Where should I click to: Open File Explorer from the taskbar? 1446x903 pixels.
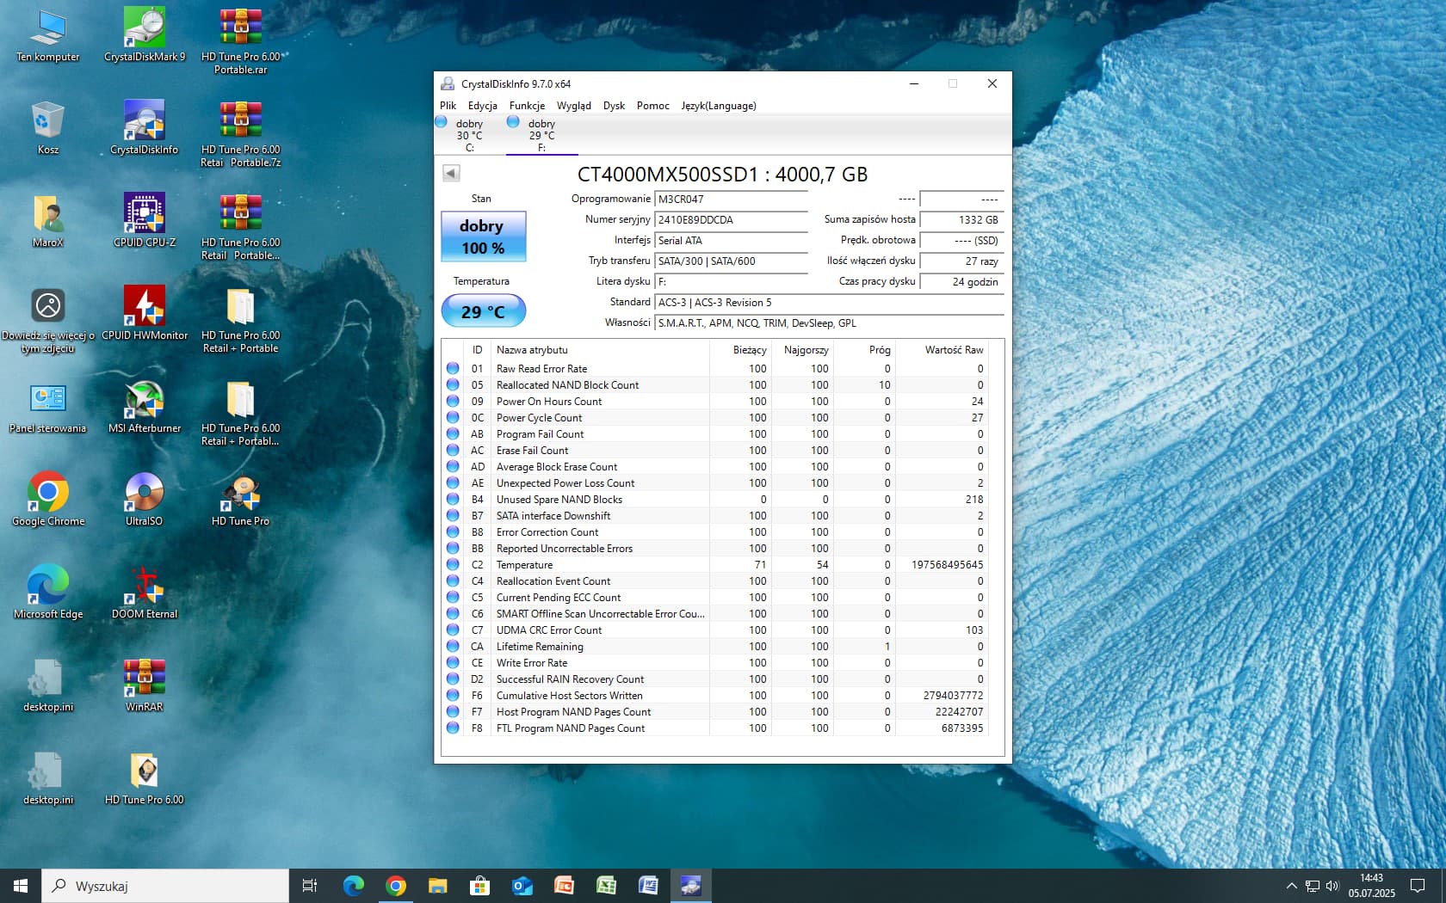coord(438,886)
